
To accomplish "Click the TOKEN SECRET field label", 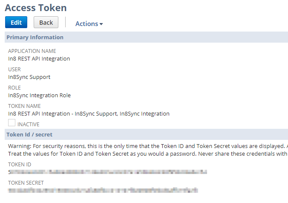I will click(26, 183).
